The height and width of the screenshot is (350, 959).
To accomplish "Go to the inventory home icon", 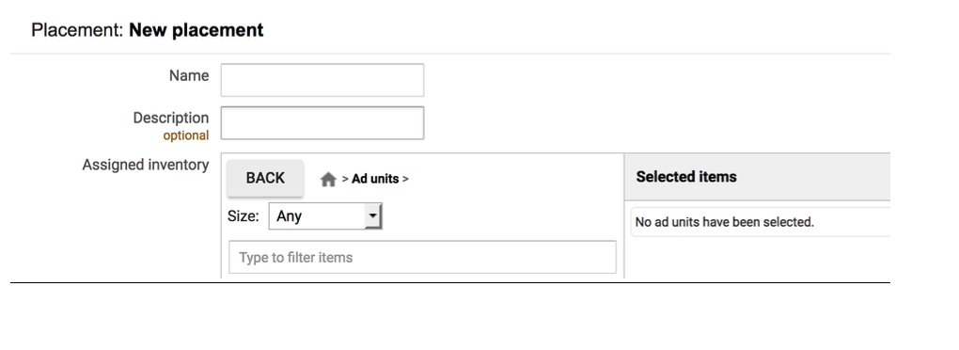I will click(x=328, y=180).
